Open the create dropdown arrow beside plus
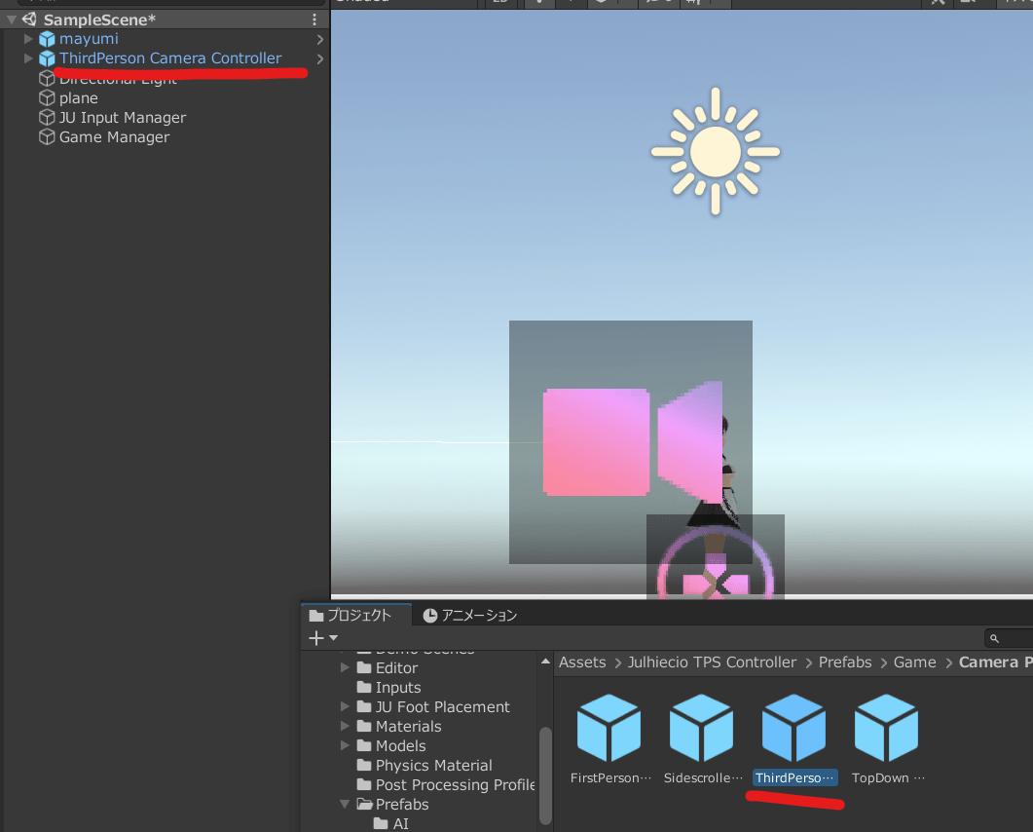1033x832 pixels. (x=333, y=638)
